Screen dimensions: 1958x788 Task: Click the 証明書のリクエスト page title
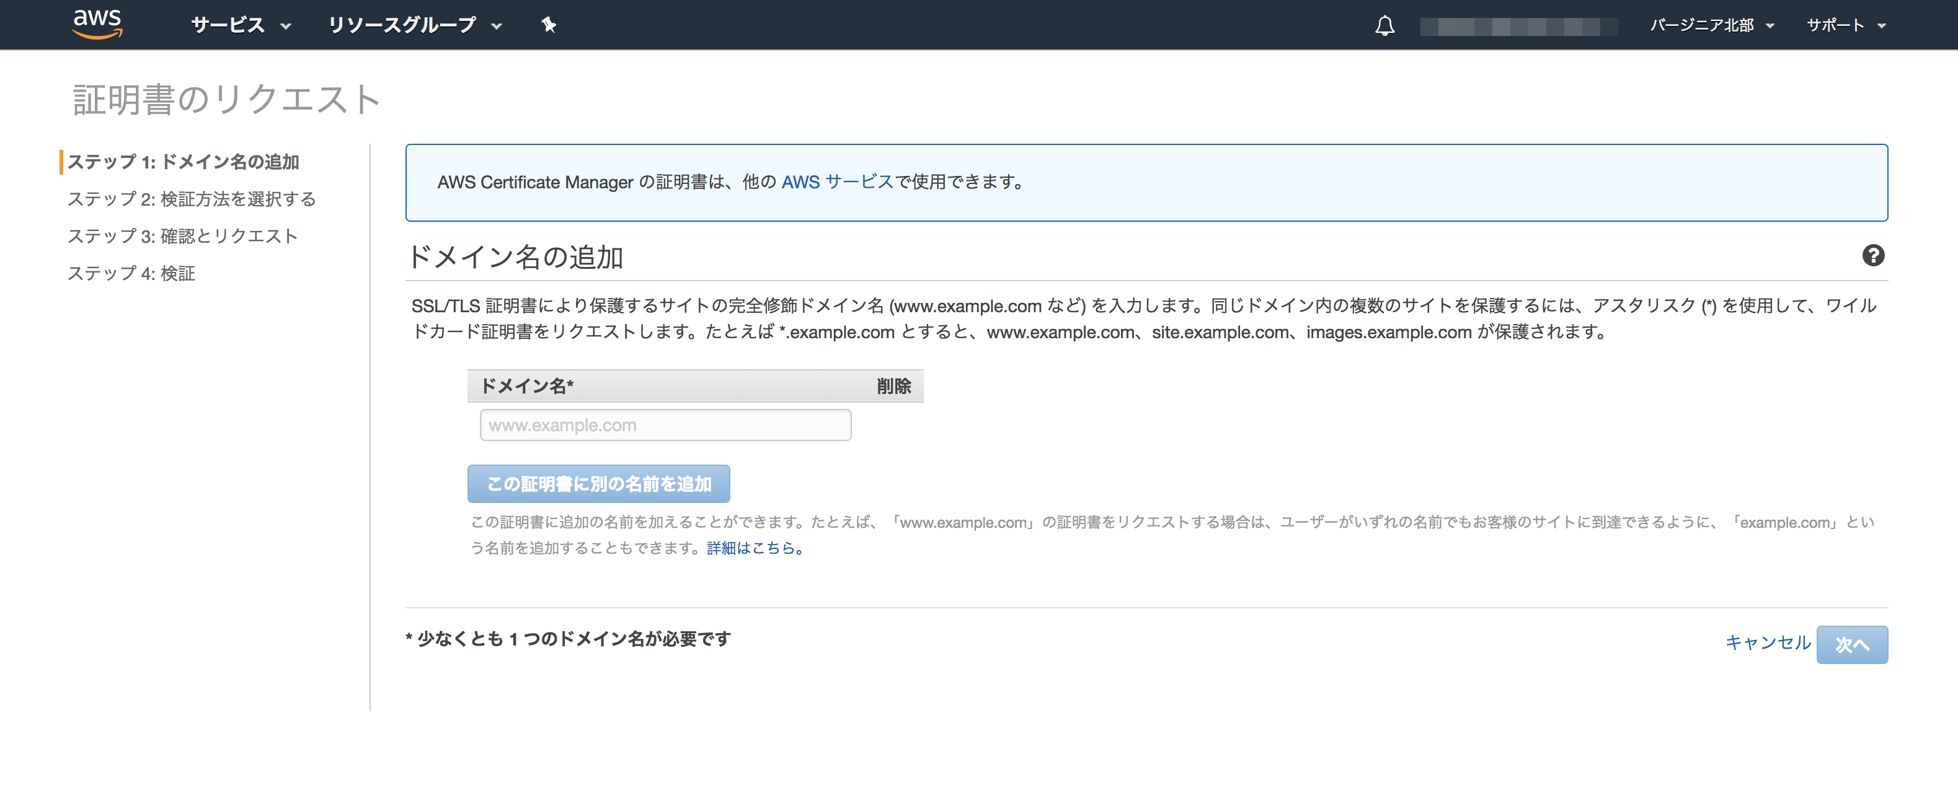coord(226,100)
